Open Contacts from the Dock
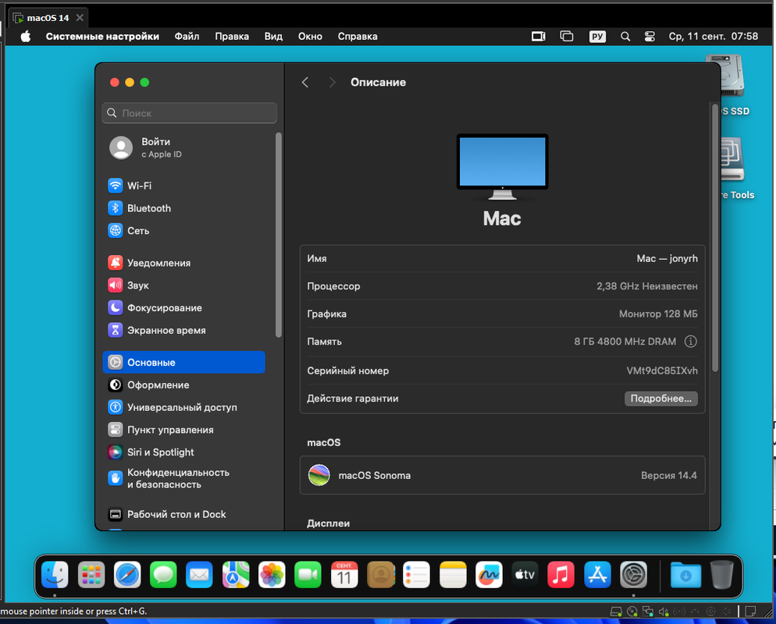Viewport: 776px width, 624px height. pyautogui.click(x=380, y=575)
